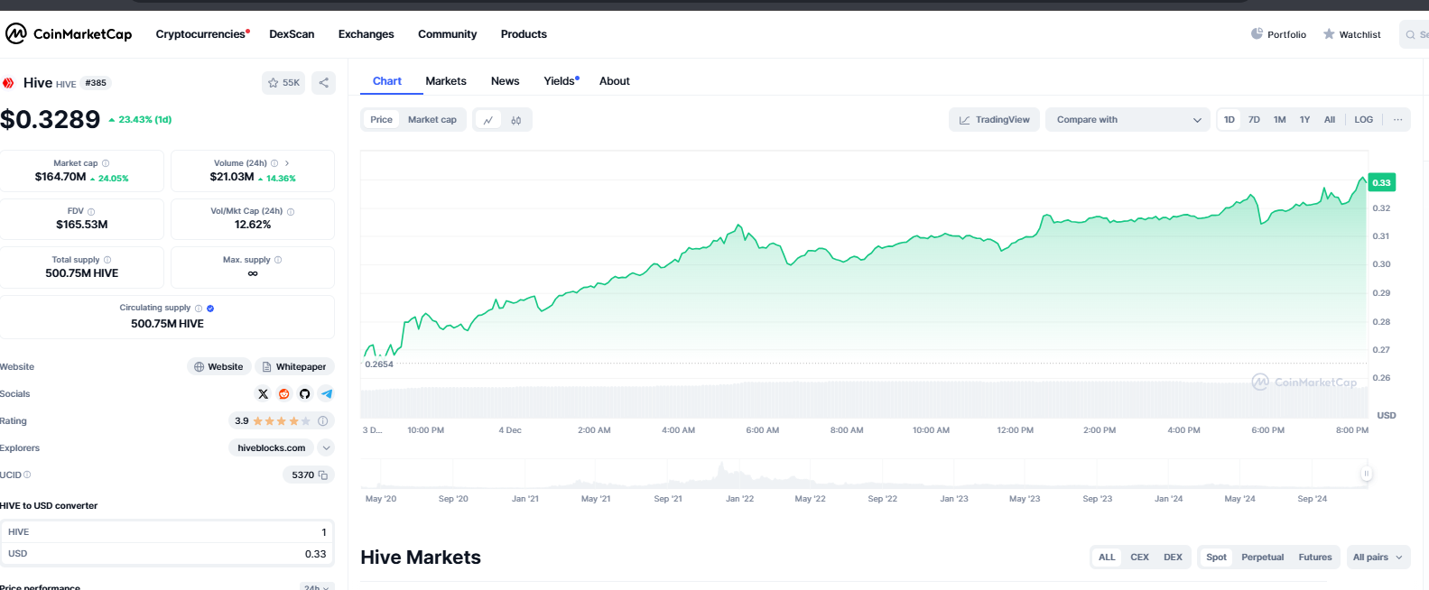The image size is (1429, 590).
Task: Switch to the Markets tab
Action: tap(446, 81)
